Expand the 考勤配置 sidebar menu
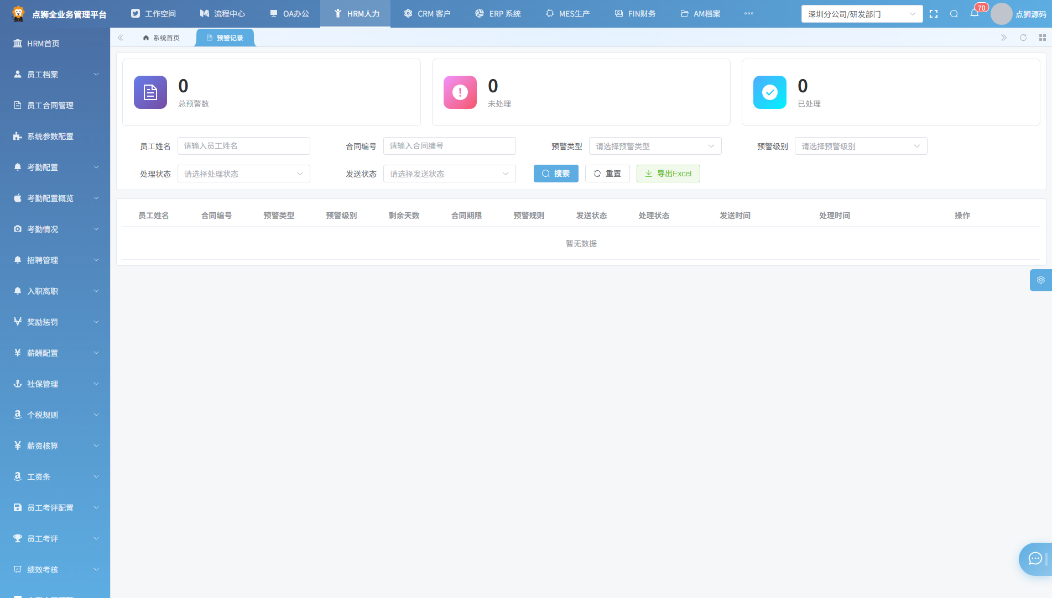1052x598 pixels. click(x=55, y=167)
